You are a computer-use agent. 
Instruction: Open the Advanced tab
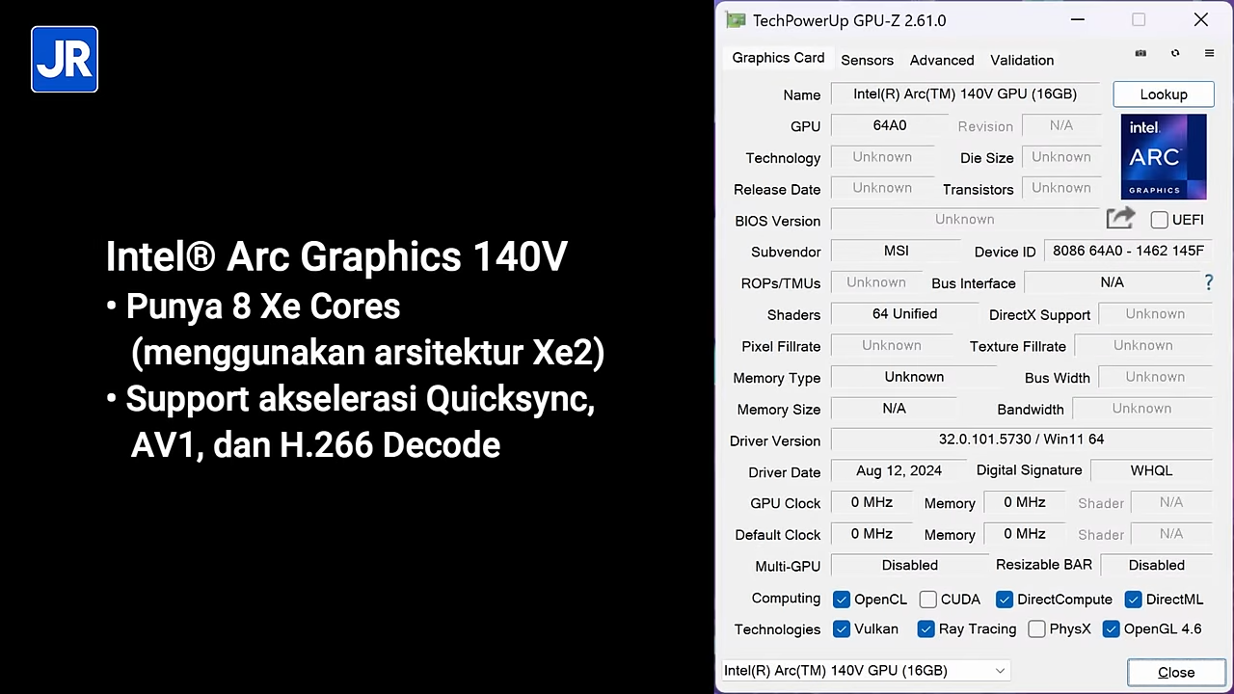pos(942,60)
